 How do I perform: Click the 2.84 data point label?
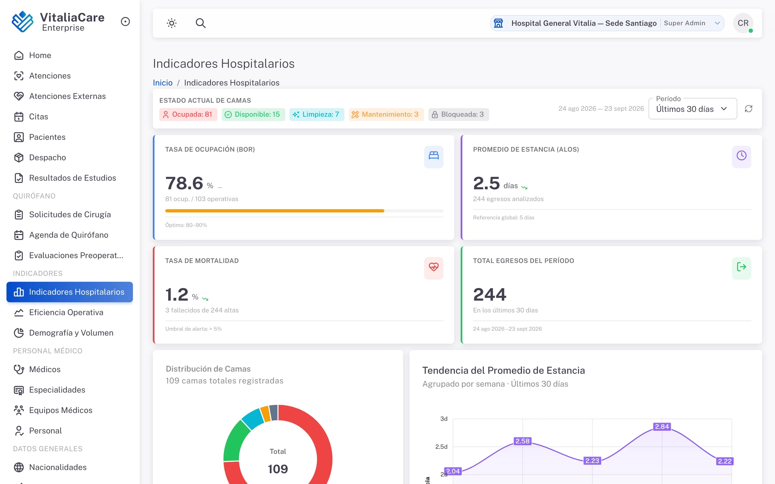click(x=662, y=427)
